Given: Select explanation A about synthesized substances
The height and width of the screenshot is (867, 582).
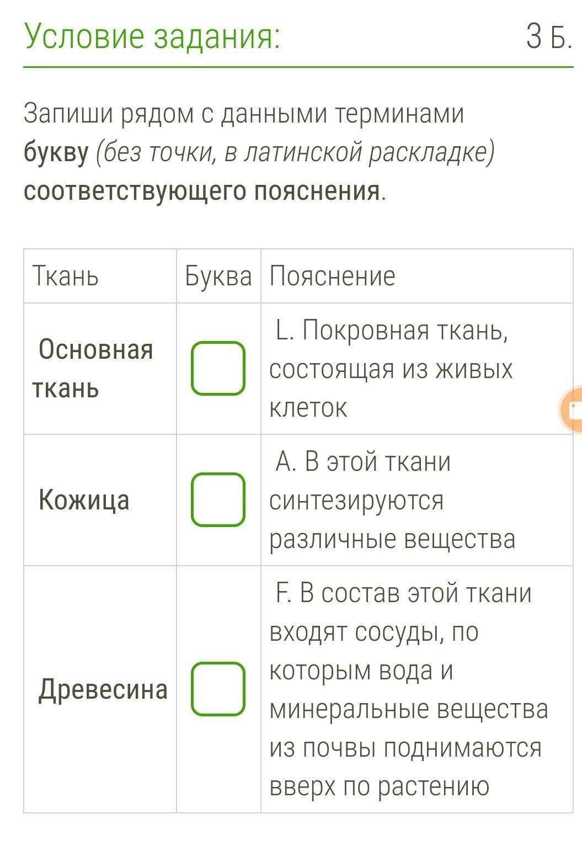Looking at the screenshot, I should point(392,500).
